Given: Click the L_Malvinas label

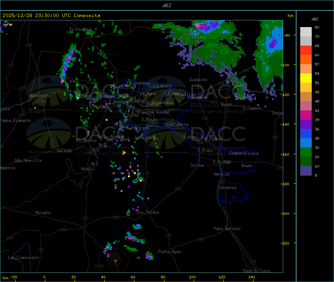Looking at the screenshot, I should pos(146,137).
